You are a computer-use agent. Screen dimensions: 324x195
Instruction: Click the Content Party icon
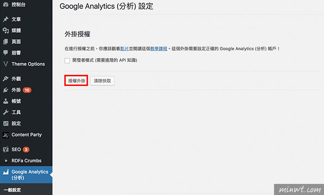tap(6, 135)
